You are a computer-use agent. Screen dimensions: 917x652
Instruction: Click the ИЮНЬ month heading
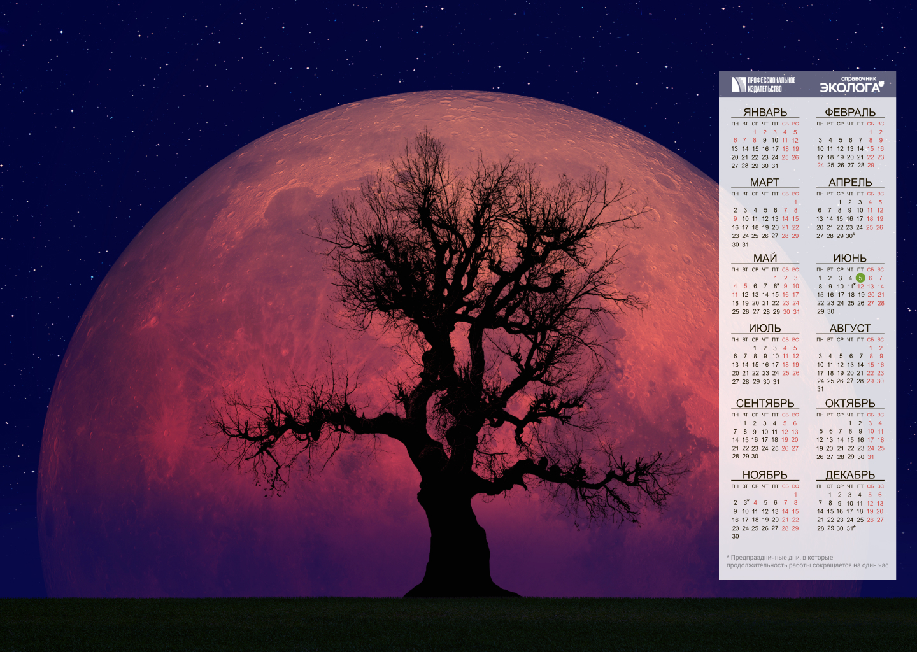point(850,258)
